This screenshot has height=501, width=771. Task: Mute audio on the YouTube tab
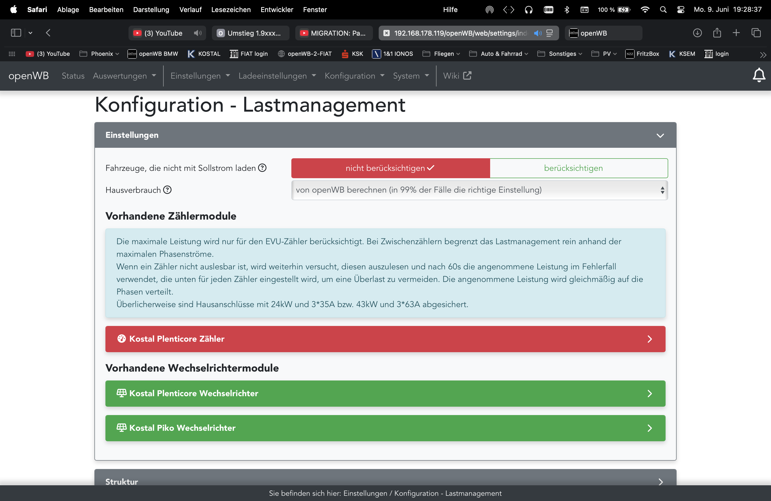tap(197, 33)
